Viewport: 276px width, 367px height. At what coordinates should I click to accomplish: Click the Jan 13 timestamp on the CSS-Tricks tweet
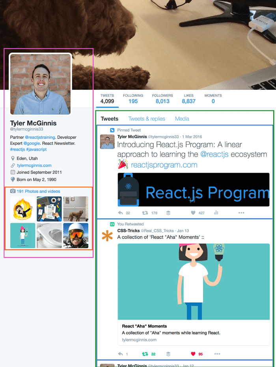coord(183,231)
